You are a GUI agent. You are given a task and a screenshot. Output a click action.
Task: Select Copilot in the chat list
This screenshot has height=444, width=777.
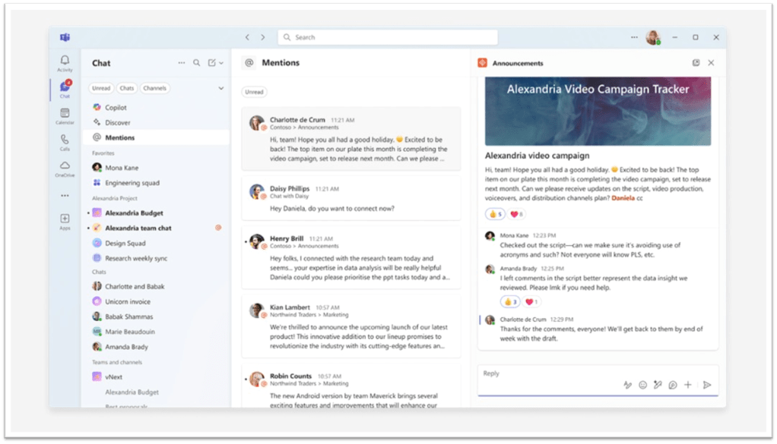pos(116,108)
